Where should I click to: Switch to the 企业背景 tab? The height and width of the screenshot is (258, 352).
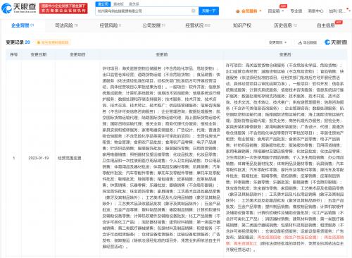pyautogui.click(x=23, y=25)
